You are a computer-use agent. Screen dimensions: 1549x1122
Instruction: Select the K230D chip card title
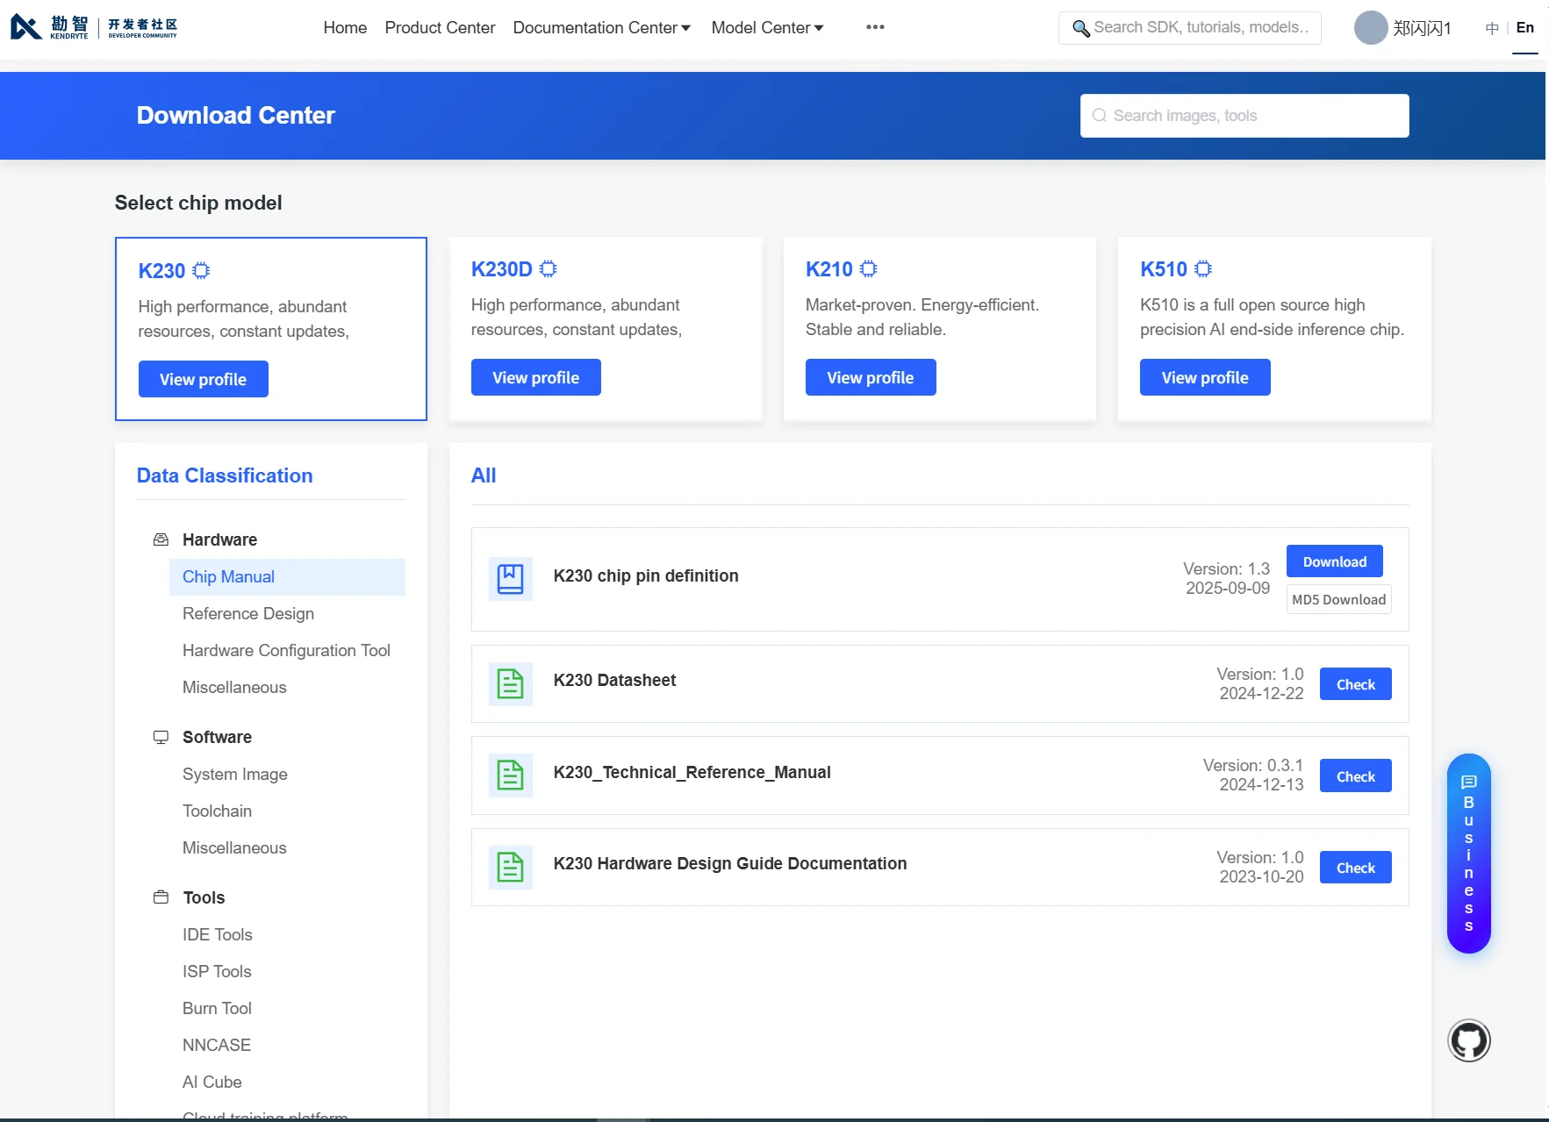(x=502, y=269)
